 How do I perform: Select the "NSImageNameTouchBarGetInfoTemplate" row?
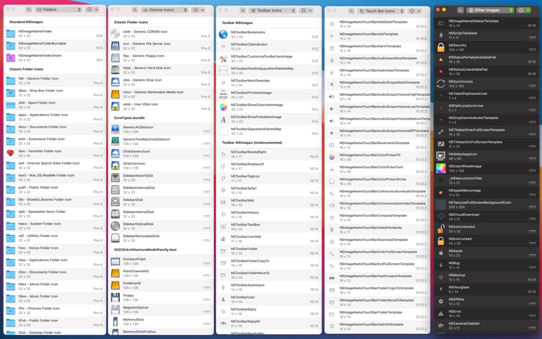point(378,326)
